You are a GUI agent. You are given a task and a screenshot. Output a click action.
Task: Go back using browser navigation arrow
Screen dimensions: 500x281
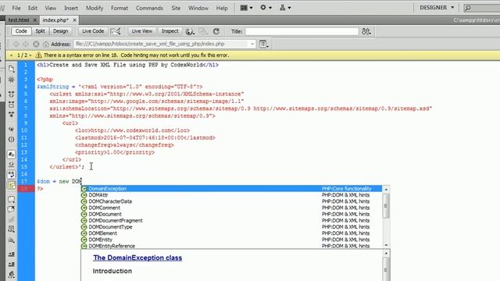pyautogui.click(x=16, y=44)
